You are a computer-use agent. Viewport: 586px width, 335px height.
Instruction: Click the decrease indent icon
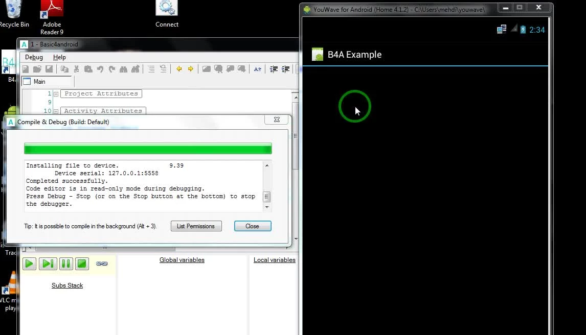pos(274,69)
